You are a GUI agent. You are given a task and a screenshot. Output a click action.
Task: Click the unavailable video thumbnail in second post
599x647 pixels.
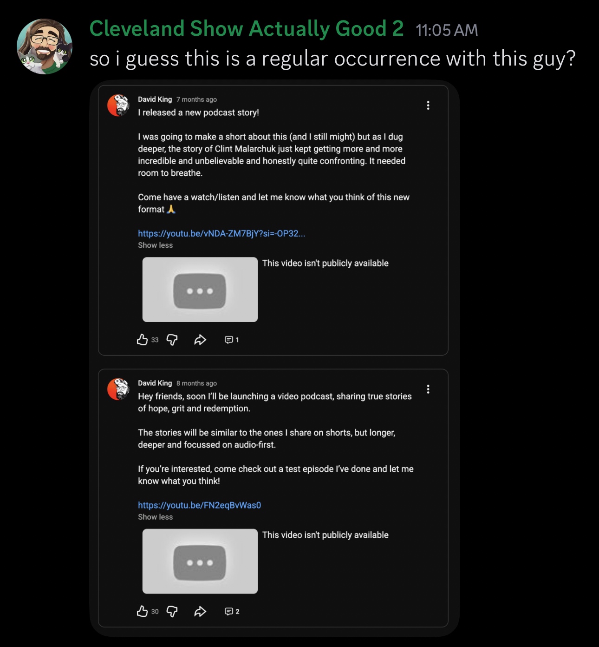click(200, 561)
